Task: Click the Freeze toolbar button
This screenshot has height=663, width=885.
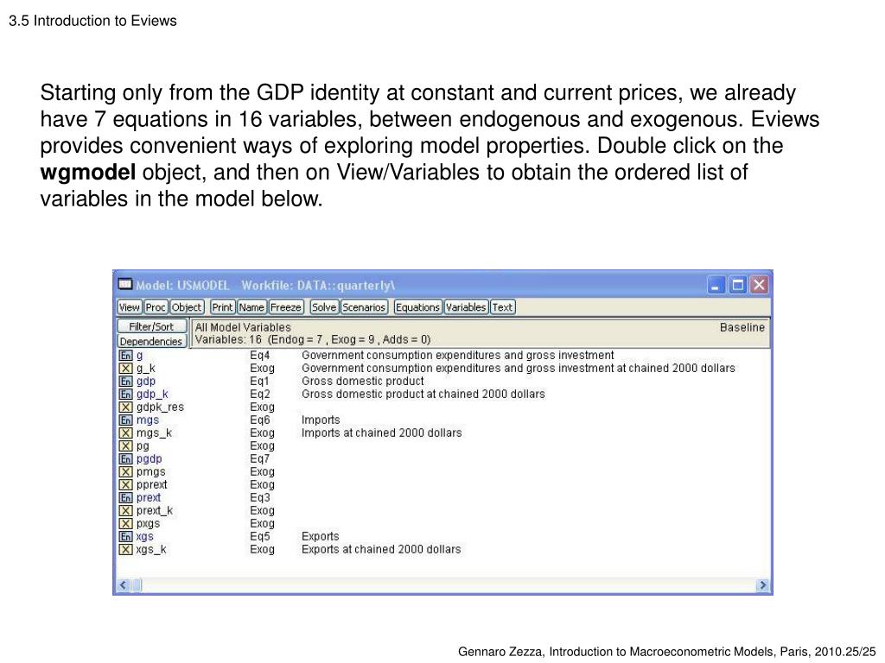Action: pos(285,307)
